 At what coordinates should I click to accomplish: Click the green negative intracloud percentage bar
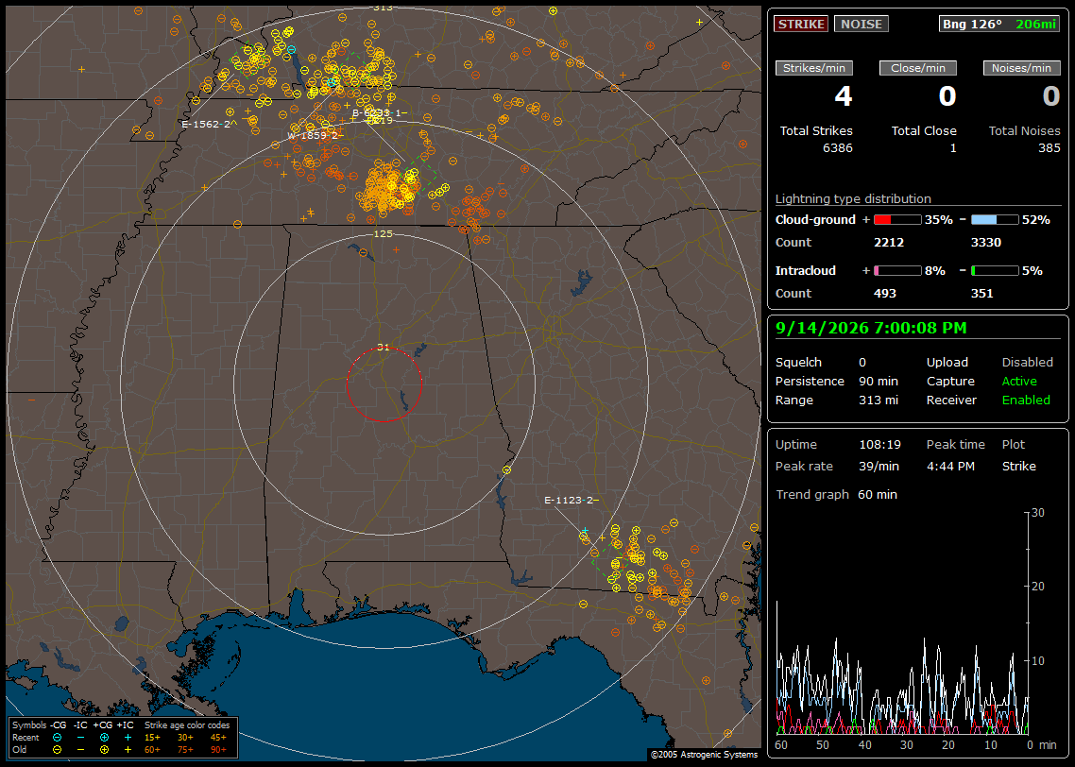[x=994, y=271]
